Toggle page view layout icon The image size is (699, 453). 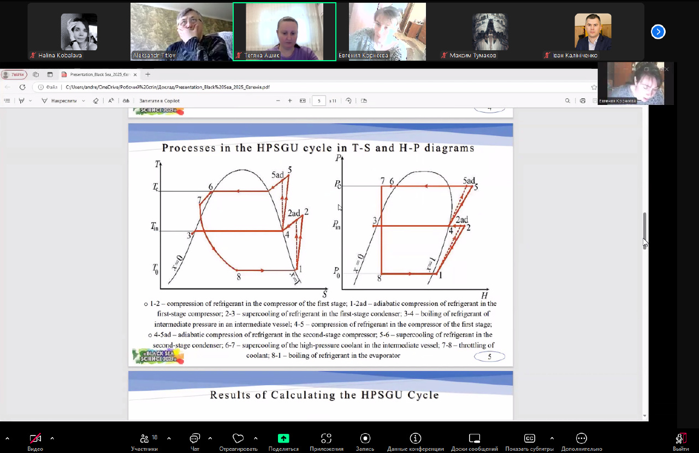coord(364,101)
